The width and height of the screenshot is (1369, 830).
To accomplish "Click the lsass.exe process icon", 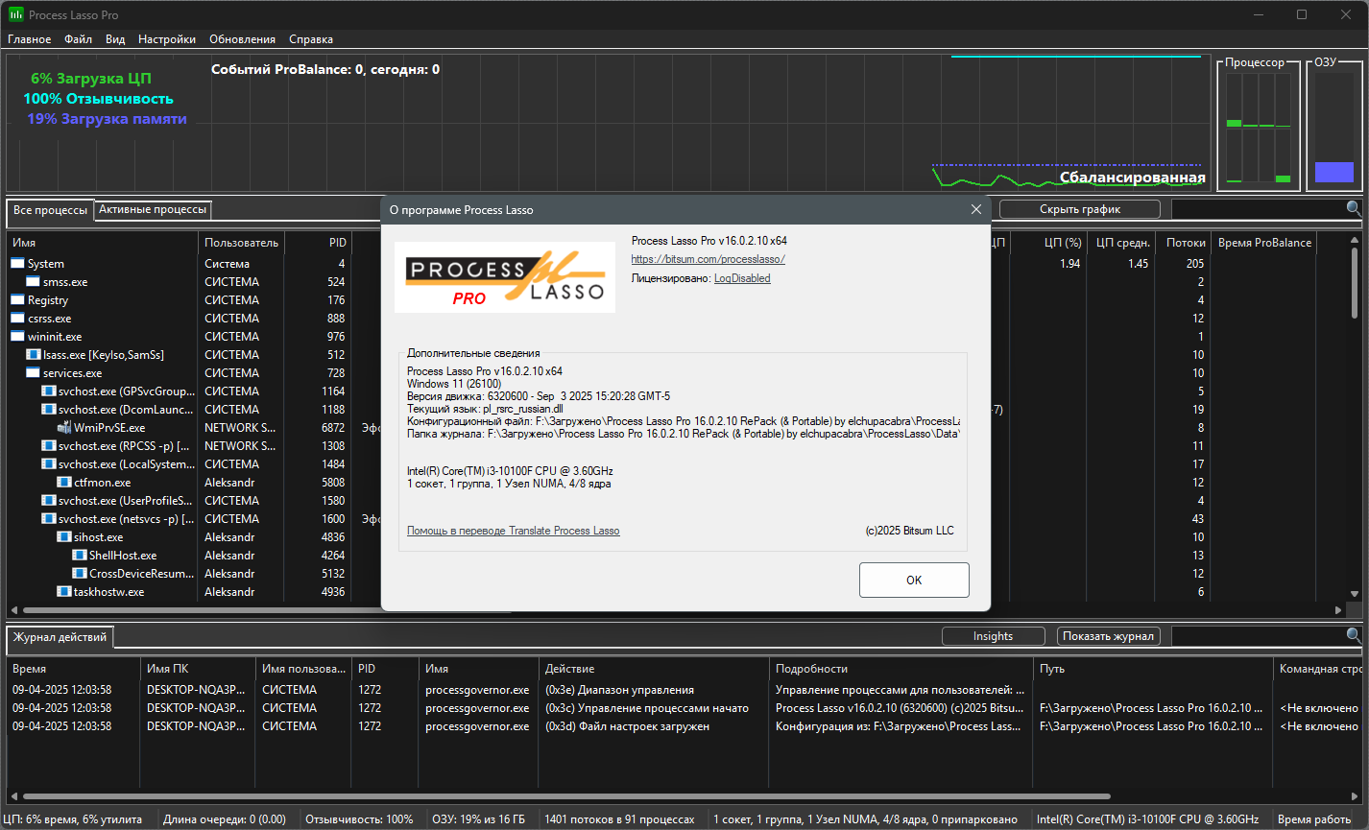I will [x=33, y=355].
